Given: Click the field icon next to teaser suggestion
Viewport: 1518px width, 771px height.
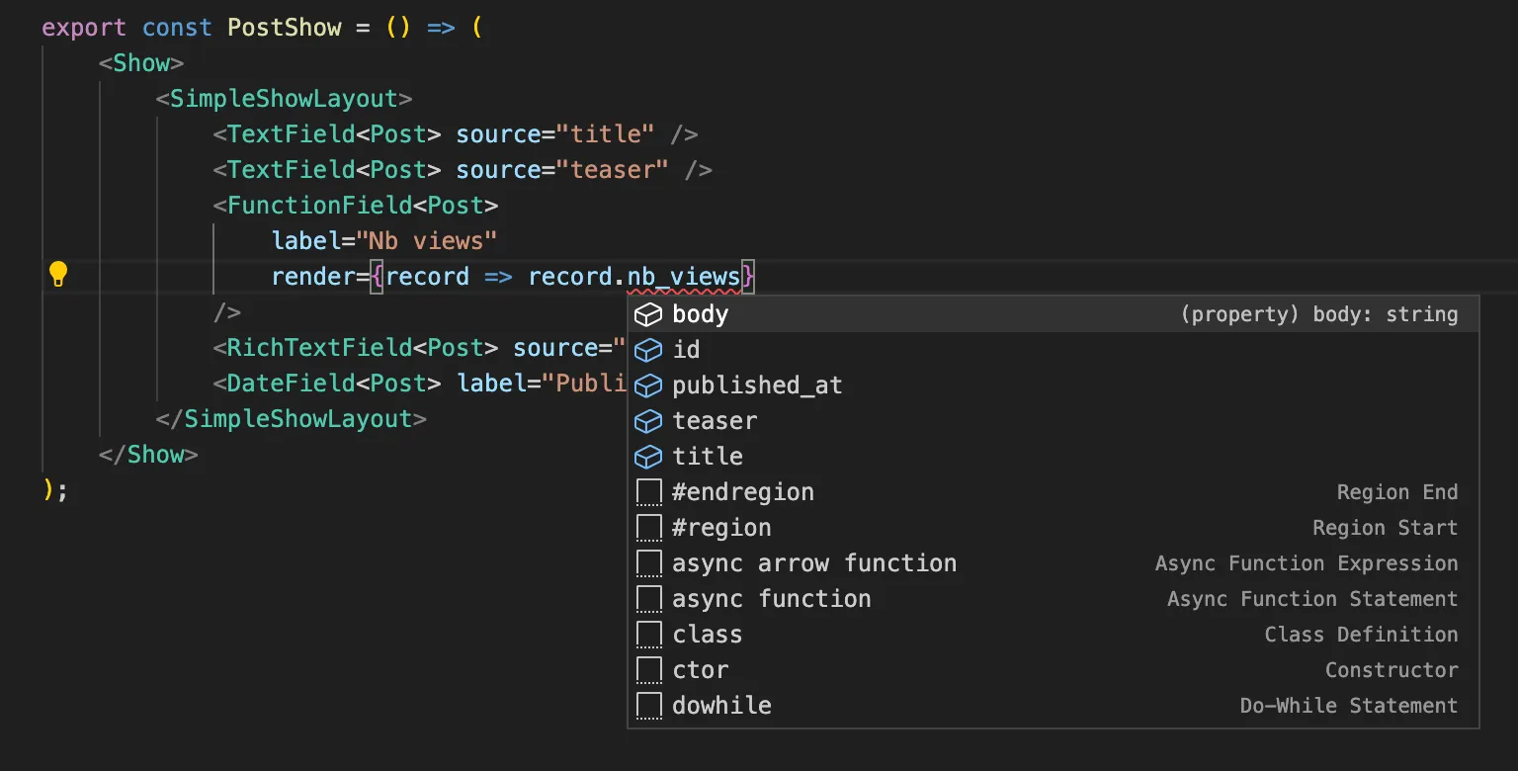Looking at the screenshot, I should [x=649, y=420].
